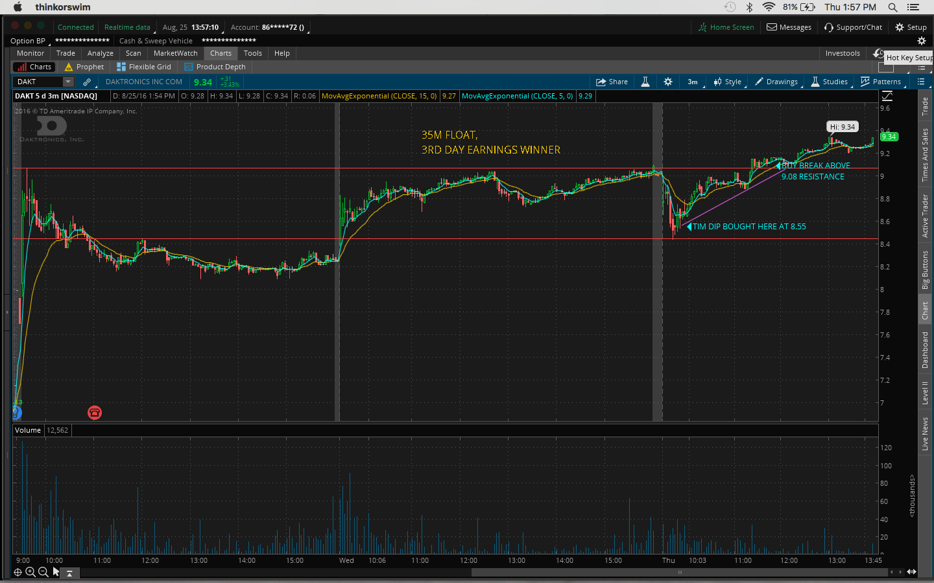Click the Wi-Fi icon in menu bar
934x583 pixels.
point(769,7)
